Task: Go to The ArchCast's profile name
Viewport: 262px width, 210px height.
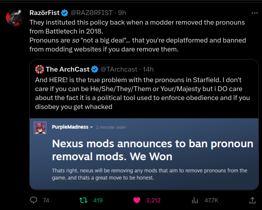Action: (68, 69)
